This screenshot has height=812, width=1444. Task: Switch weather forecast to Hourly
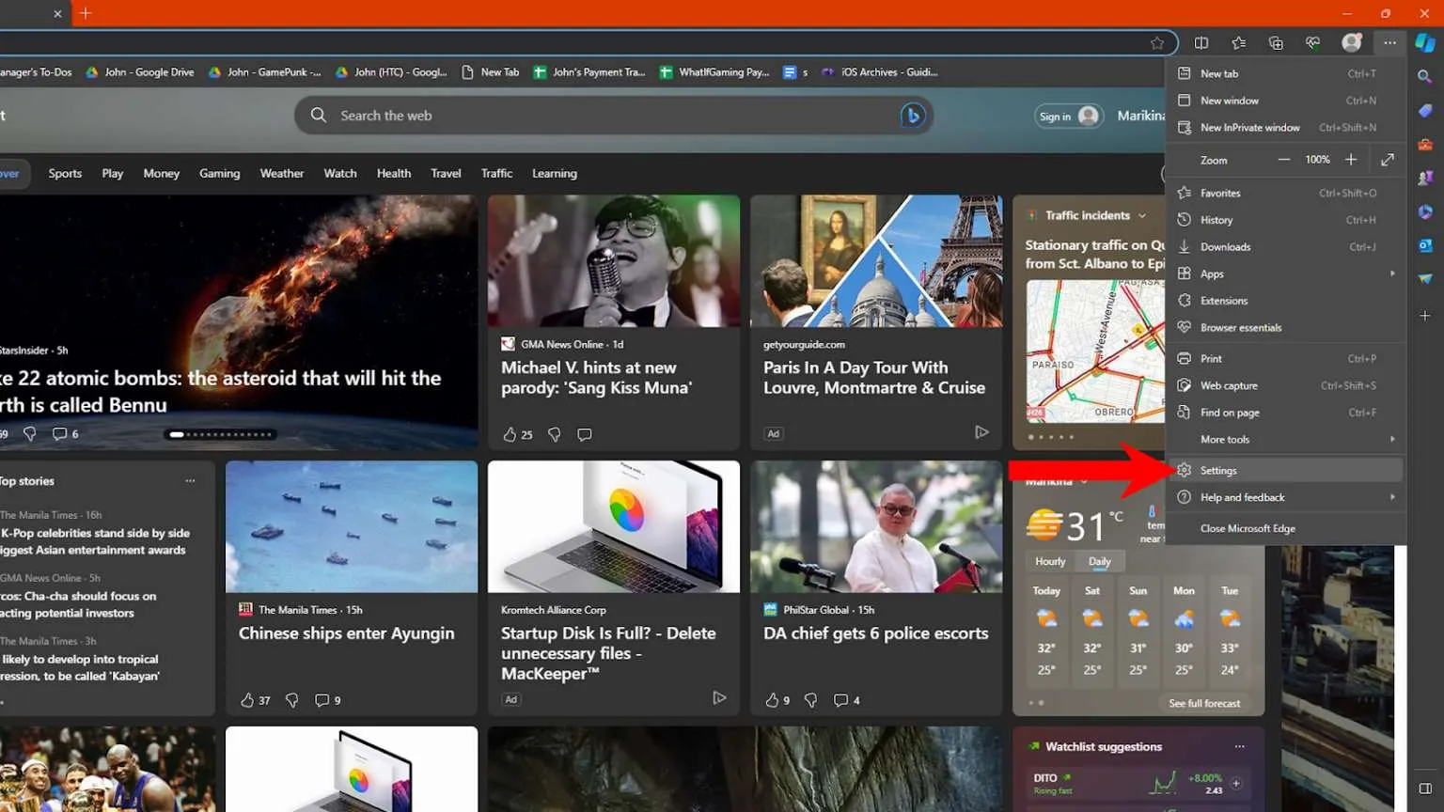[1050, 561]
